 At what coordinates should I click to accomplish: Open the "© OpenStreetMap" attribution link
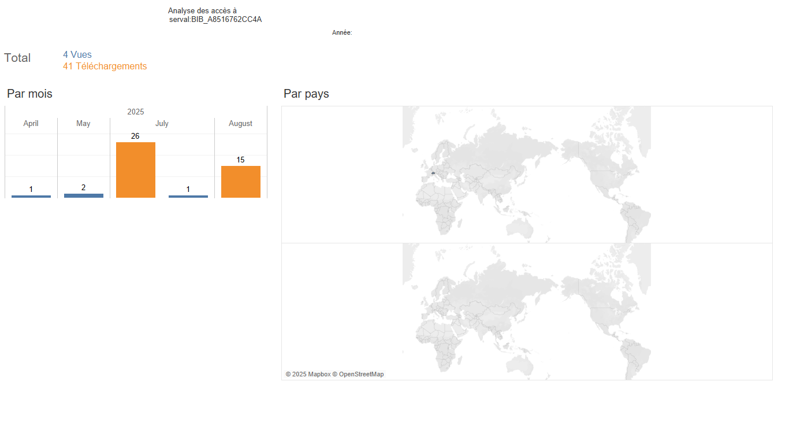coord(358,375)
